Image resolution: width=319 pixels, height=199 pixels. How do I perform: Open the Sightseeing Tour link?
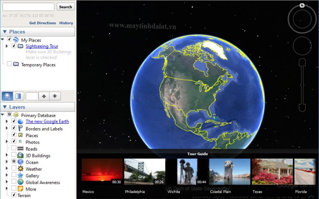[42, 46]
